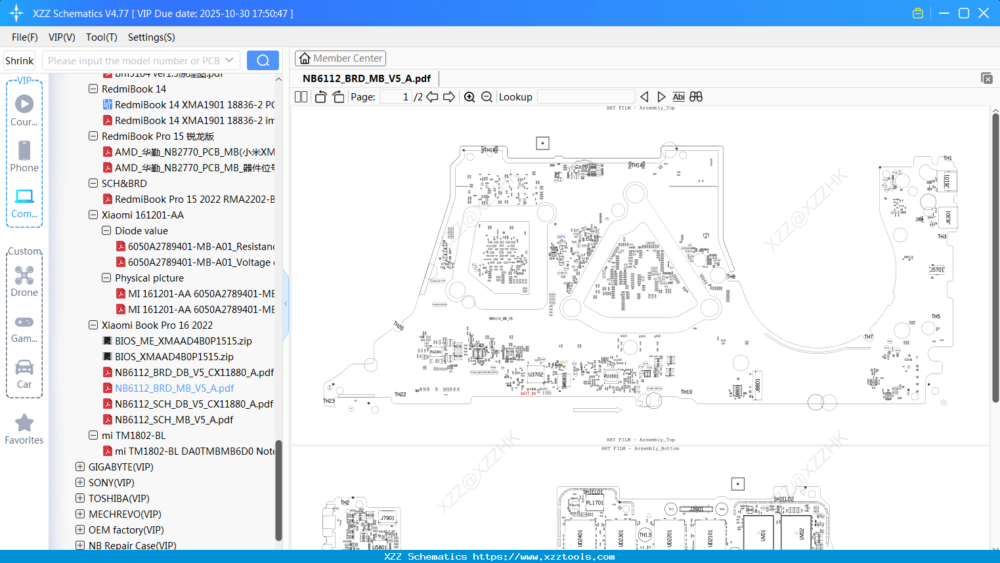1000x563 pixels.
Task: Open NB6112_SCH_MB_V5_A.pdf in the tree
Action: click(174, 419)
